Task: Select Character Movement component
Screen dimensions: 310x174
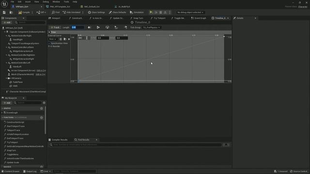Action: (x=26, y=91)
